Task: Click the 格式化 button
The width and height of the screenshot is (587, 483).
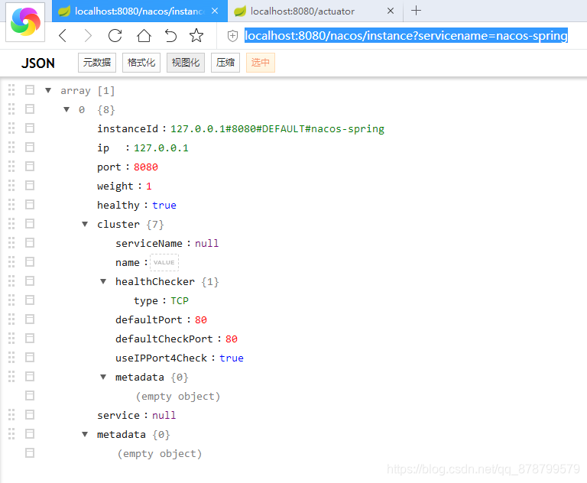Action: pyautogui.click(x=141, y=63)
